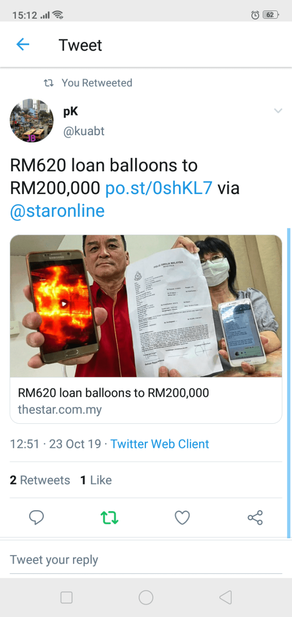This screenshot has height=617, width=292.
Task: Open the @kuabt username handle
Action: (x=84, y=131)
